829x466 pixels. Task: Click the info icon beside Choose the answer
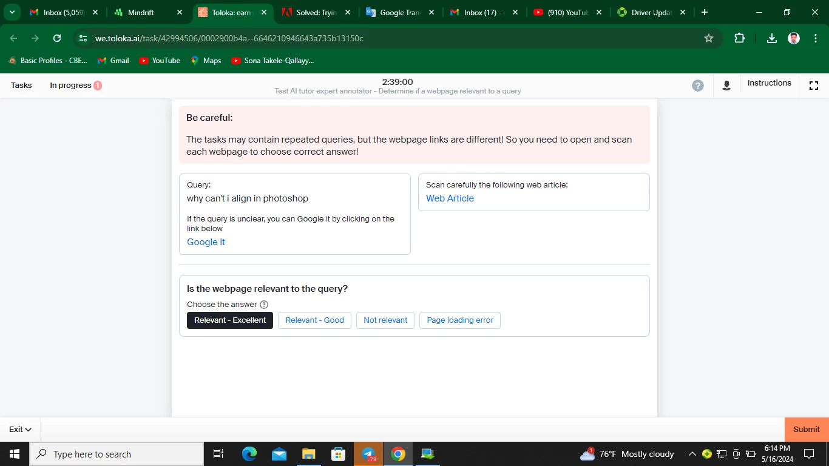click(264, 305)
